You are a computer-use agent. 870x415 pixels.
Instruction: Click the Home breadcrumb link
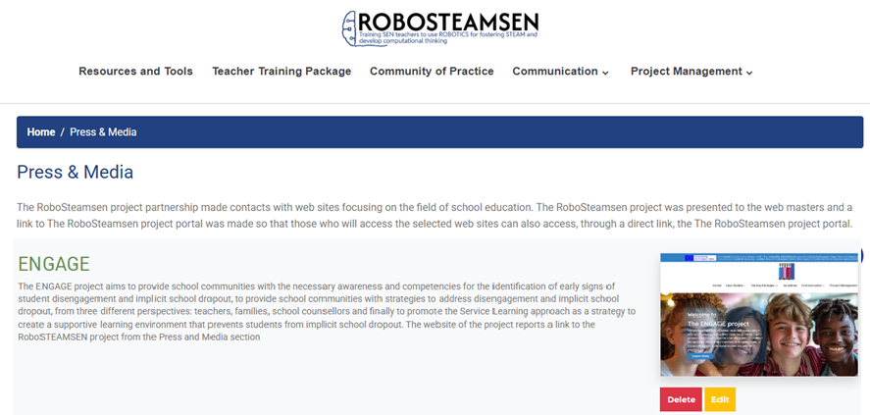point(41,132)
